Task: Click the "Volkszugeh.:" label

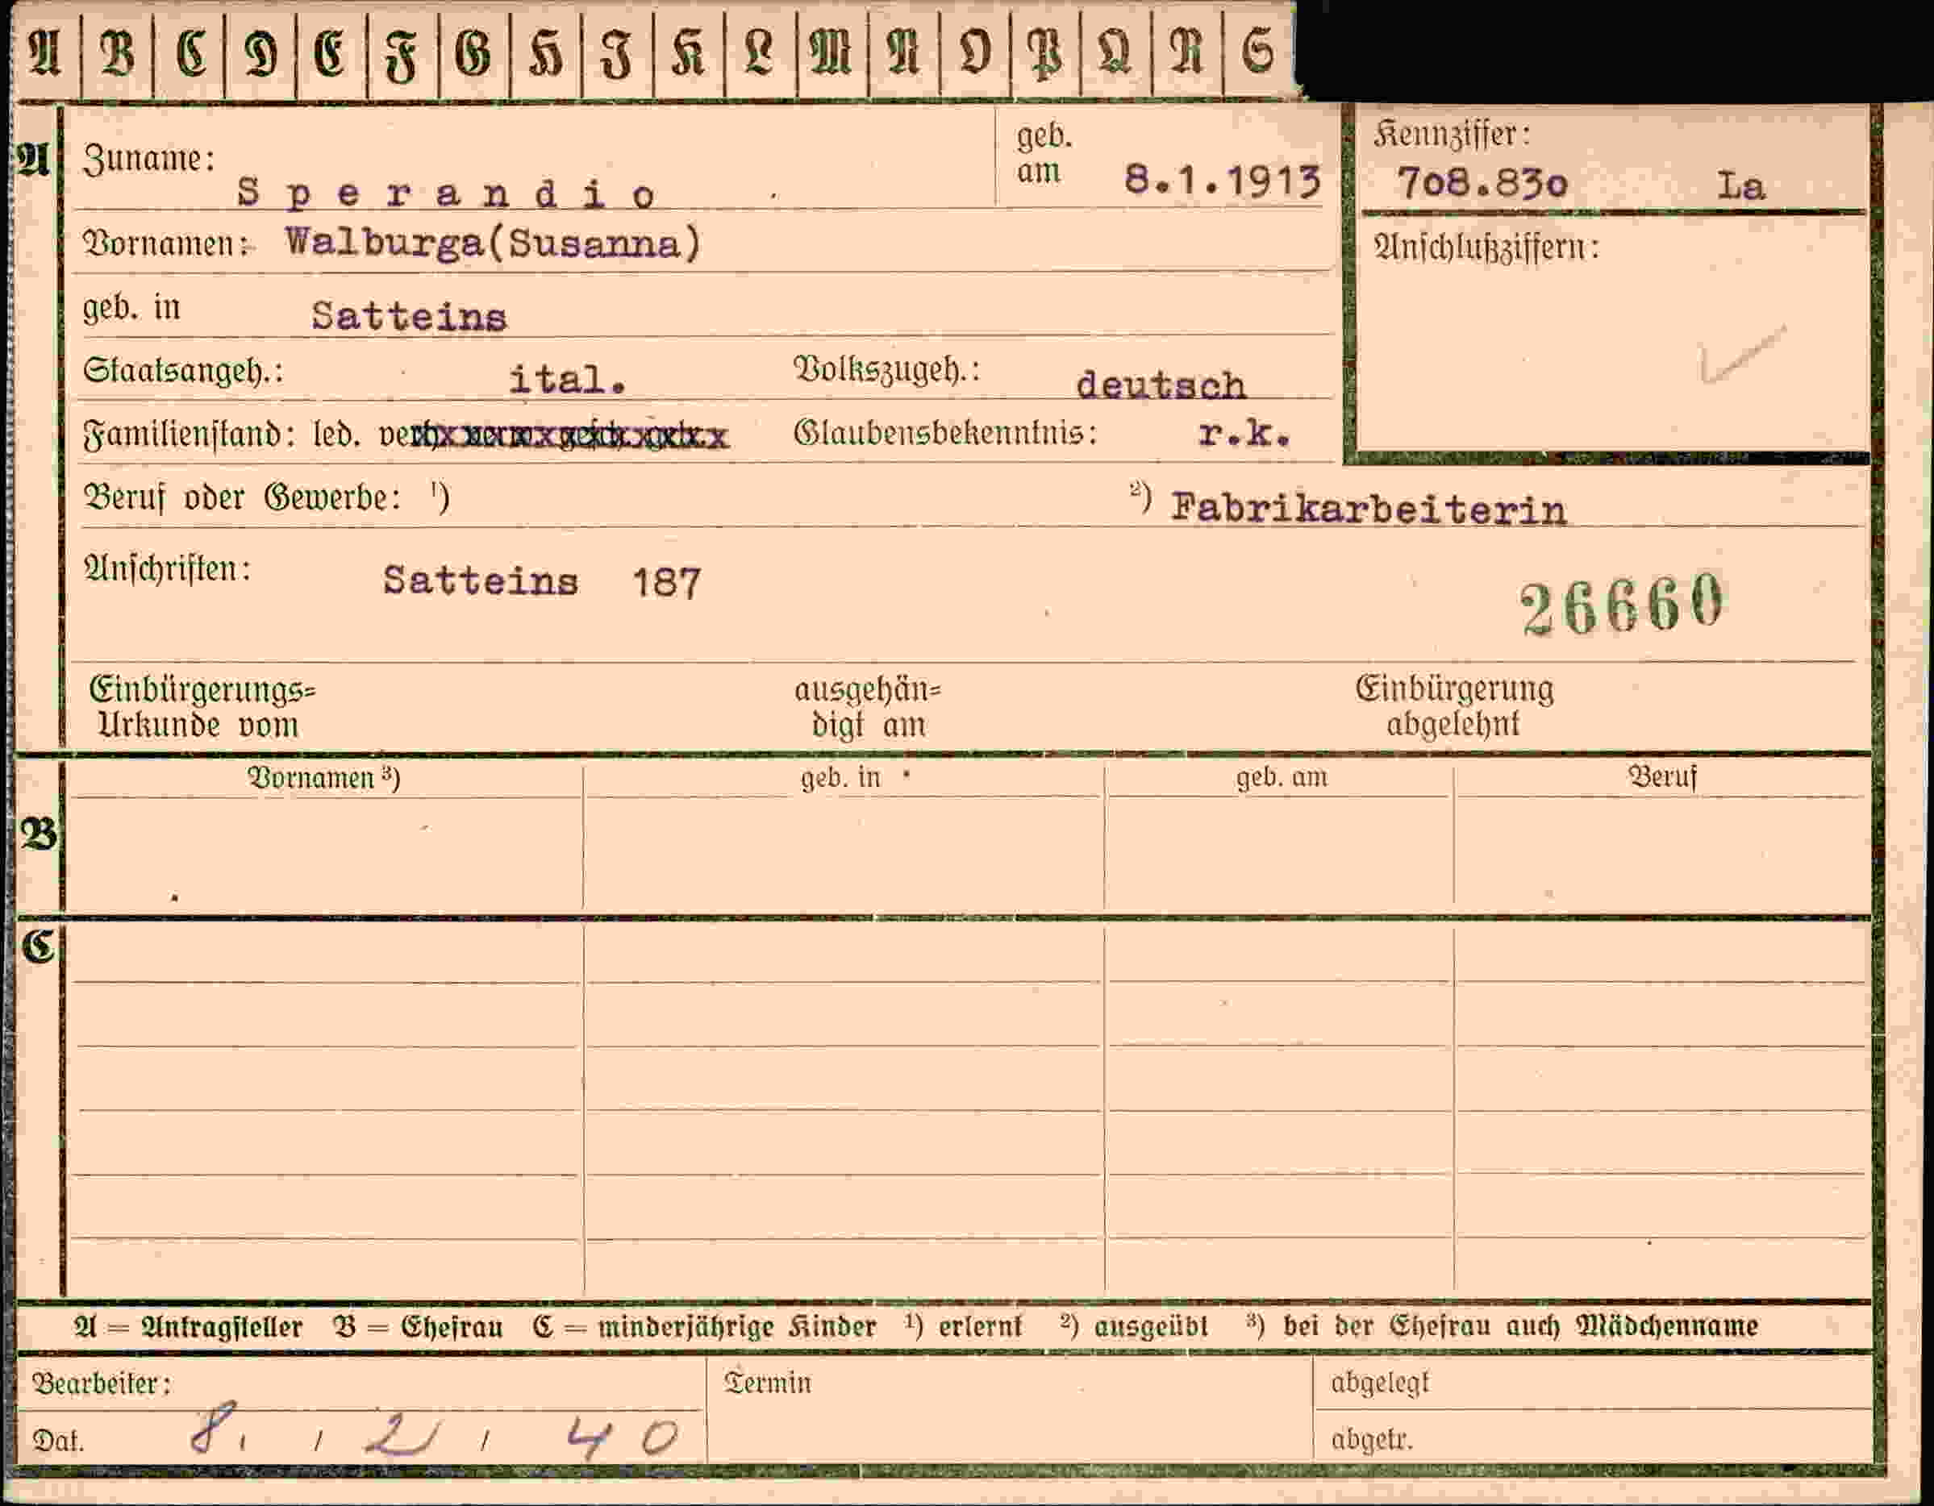Action: coord(887,370)
